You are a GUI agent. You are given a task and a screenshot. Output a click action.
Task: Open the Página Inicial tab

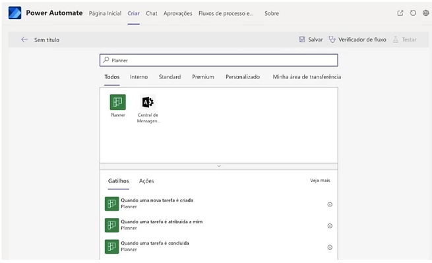tap(105, 13)
